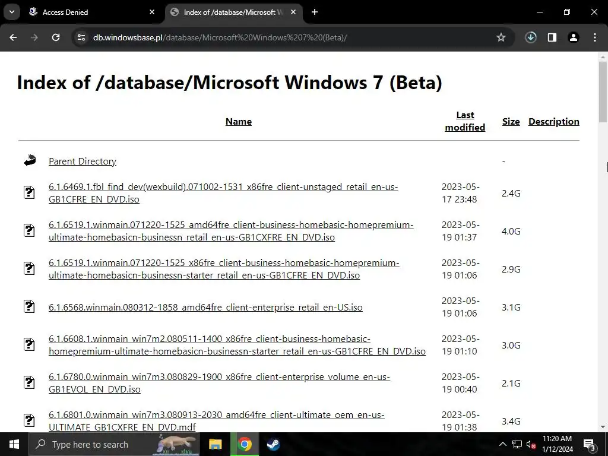The height and width of the screenshot is (456, 608).
Task: Open the Chrome three-dot menu
Action: coord(595,37)
